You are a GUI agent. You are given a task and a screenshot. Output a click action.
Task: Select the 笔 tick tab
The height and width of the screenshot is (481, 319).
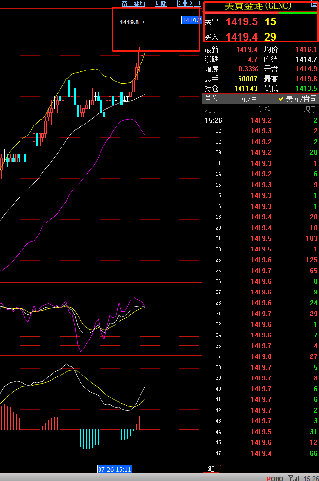tap(211, 468)
